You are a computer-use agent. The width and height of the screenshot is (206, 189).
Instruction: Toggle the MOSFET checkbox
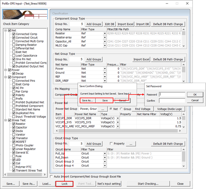[14, 142]
